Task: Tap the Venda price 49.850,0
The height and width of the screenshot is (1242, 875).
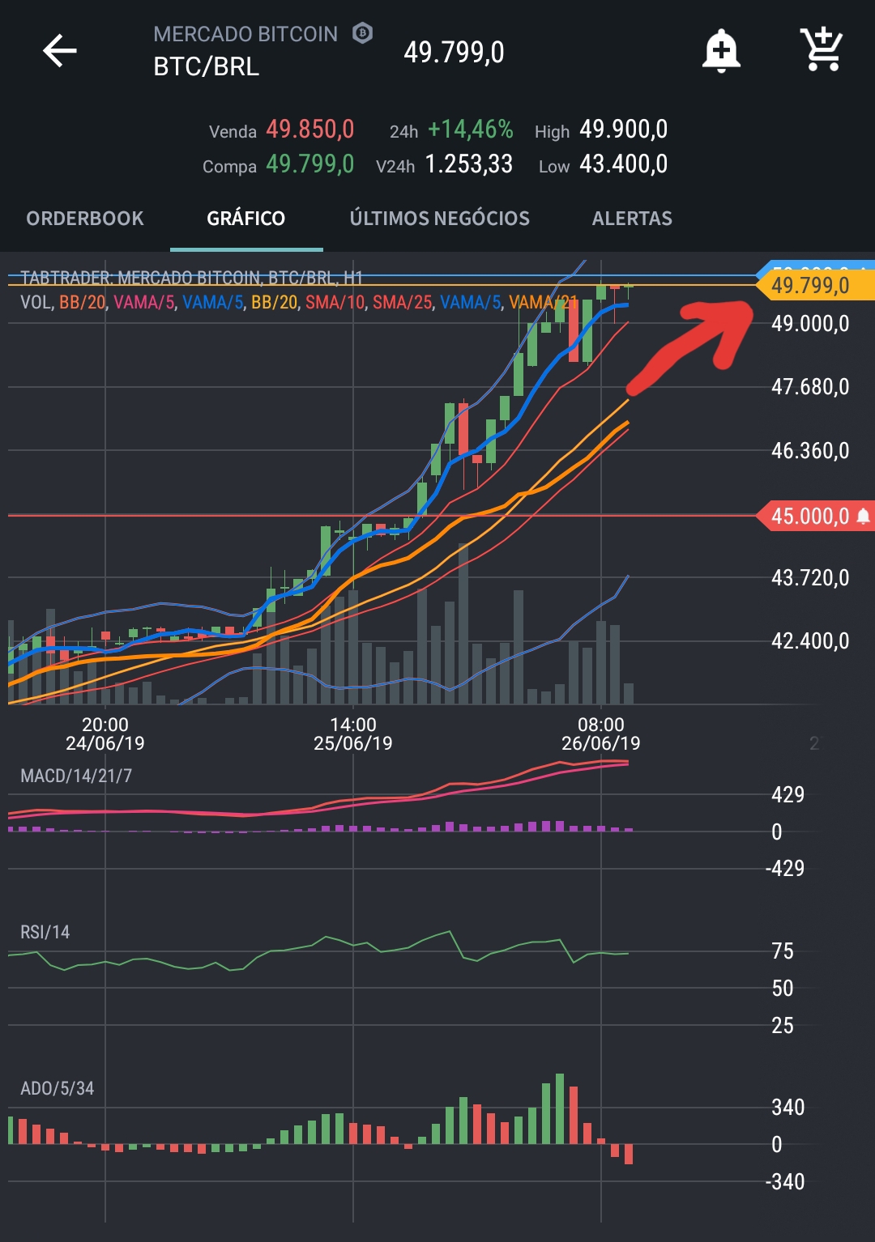Action: [x=310, y=130]
